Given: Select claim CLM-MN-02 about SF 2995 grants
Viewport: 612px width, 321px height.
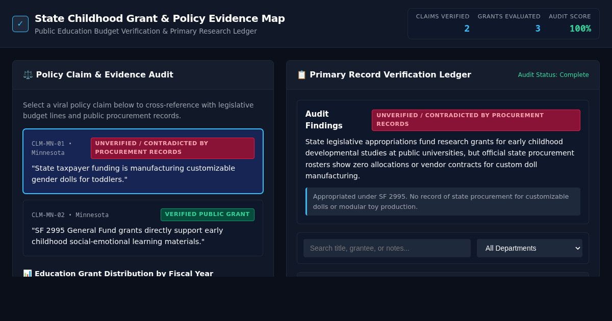Looking at the screenshot, I should point(143,228).
